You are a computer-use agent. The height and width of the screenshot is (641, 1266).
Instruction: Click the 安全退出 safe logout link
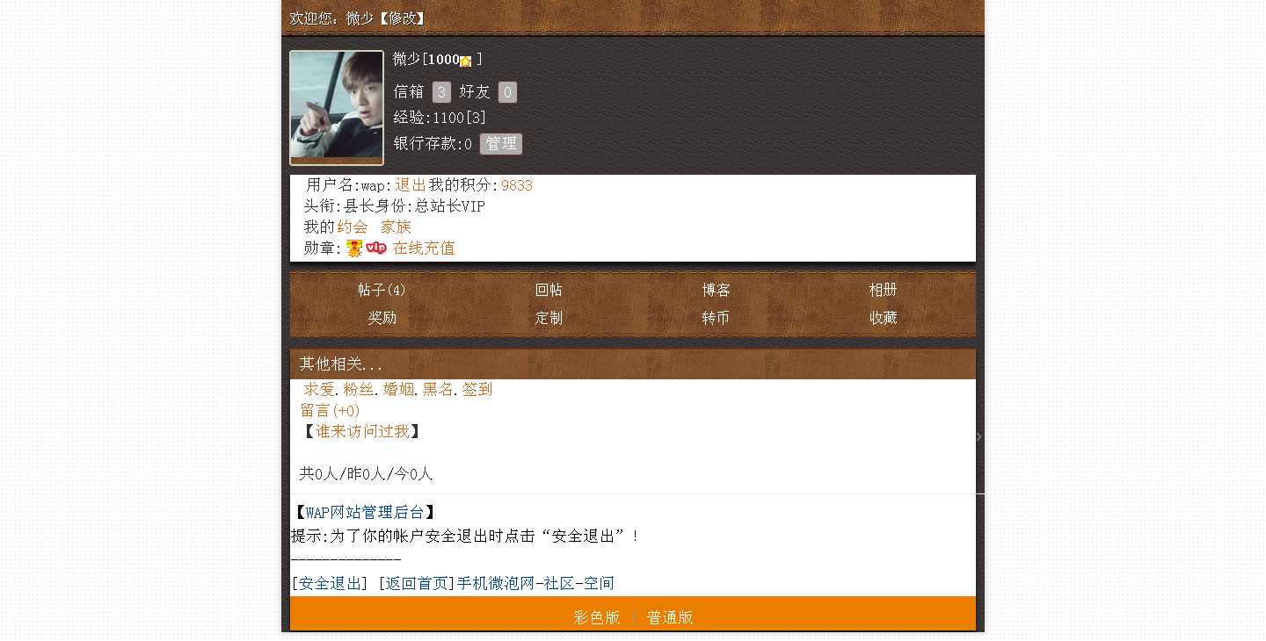pyautogui.click(x=330, y=584)
